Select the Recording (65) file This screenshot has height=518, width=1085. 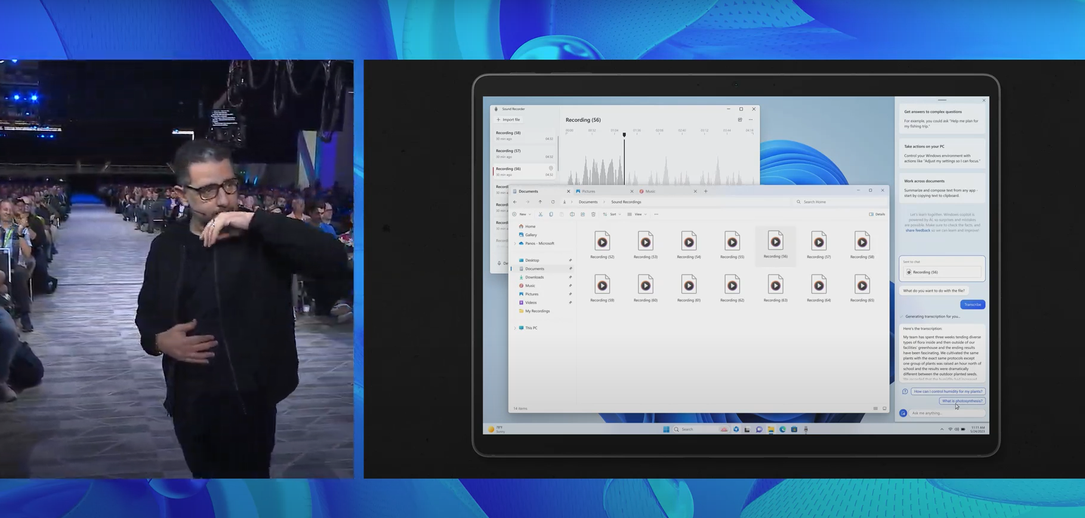coord(862,288)
